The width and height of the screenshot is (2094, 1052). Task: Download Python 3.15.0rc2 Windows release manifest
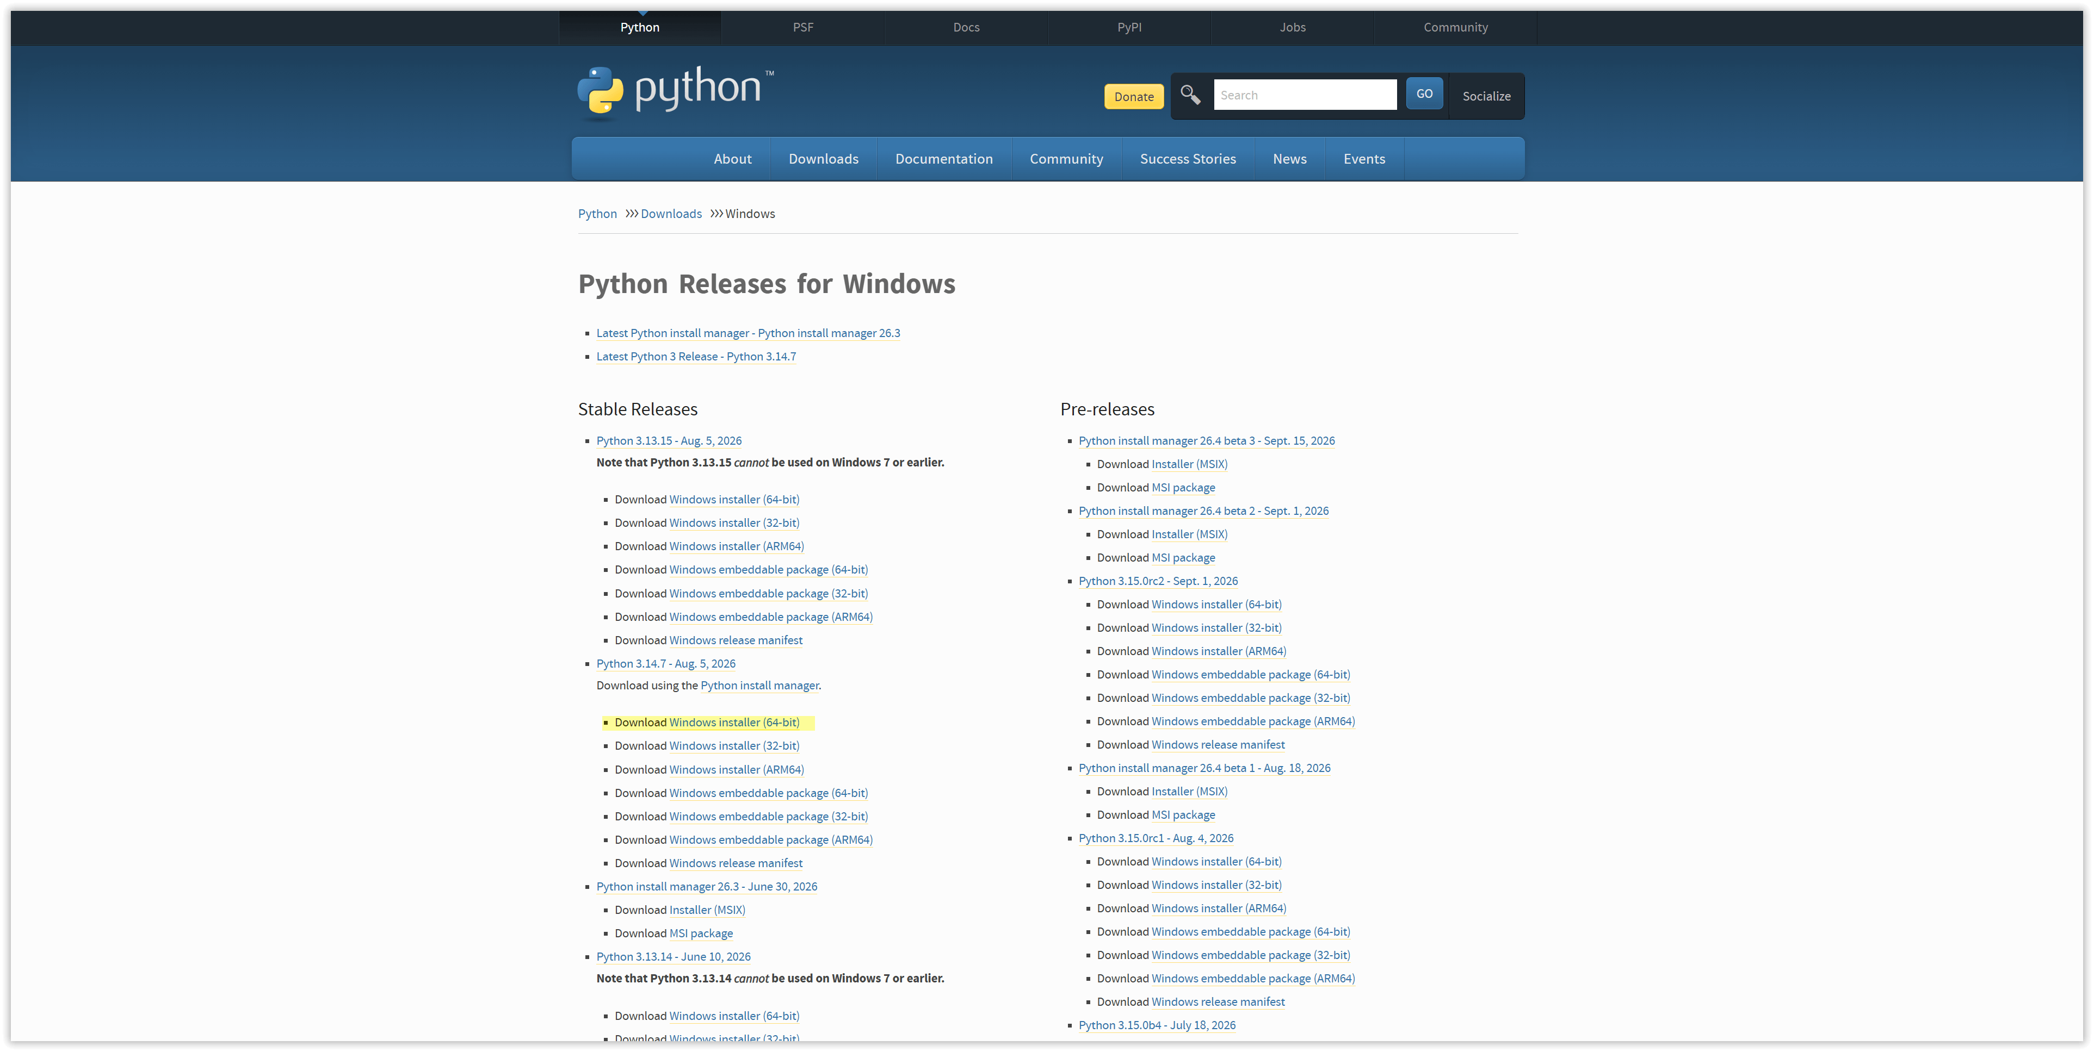(1218, 745)
